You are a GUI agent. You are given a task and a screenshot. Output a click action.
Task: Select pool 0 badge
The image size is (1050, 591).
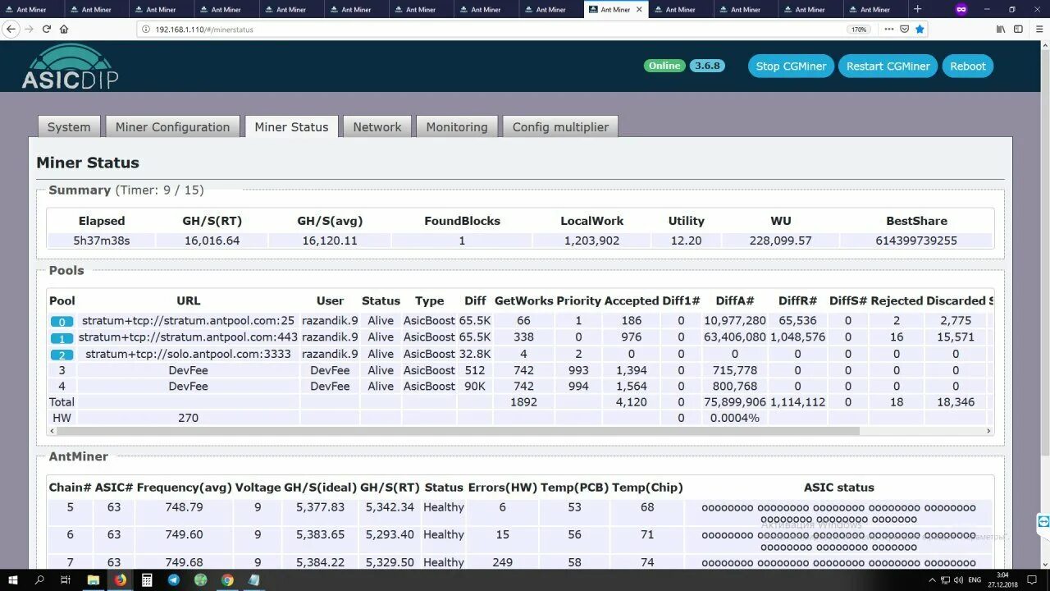tap(62, 322)
